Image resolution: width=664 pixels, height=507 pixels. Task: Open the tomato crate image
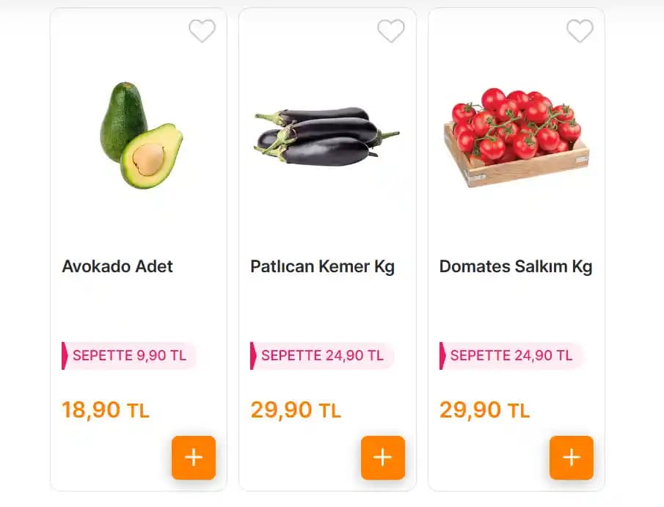coord(517,132)
